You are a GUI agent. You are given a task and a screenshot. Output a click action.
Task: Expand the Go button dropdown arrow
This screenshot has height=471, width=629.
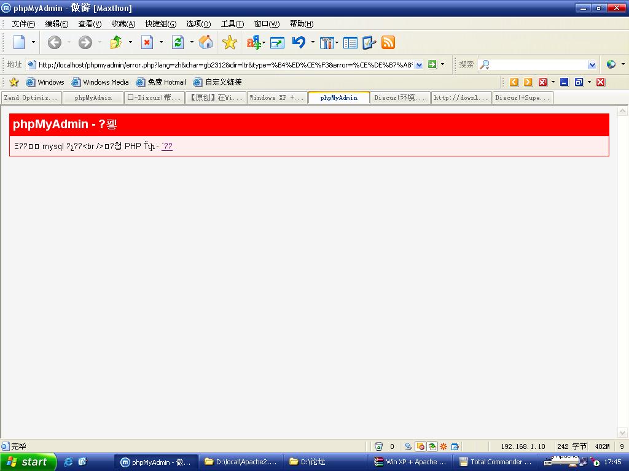coord(442,64)
